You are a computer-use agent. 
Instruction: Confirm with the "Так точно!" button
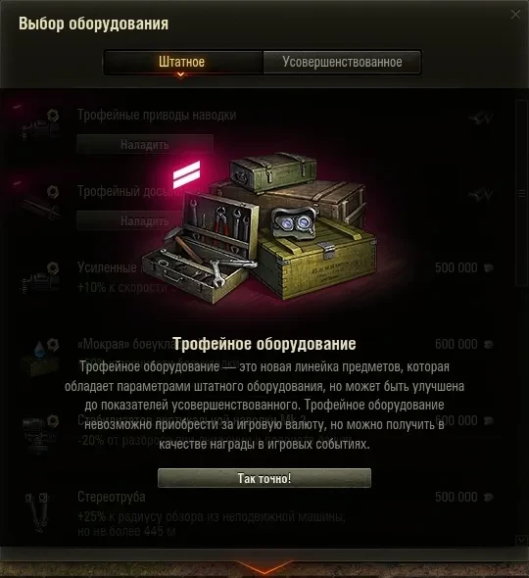[x=264, y=478]
